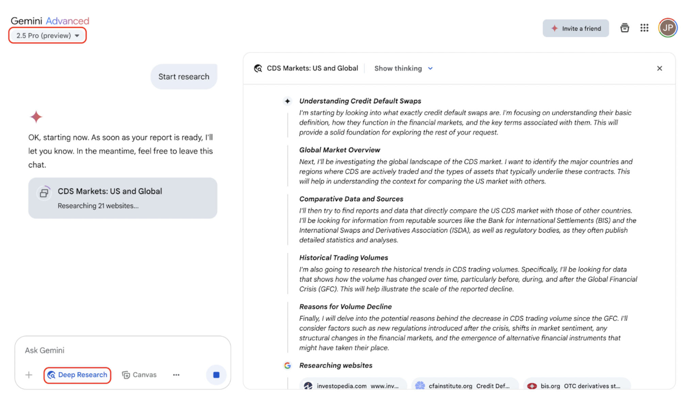This screenshot has height=410, width=684.
Task: Click the Historical Trading Volumes heading
Action: (343, 258)
